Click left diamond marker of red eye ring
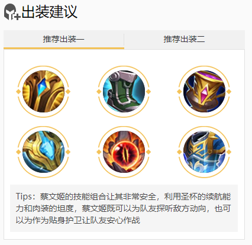Image resolution: width=252 pixels, height=245 pixels. tap(99, 152)
